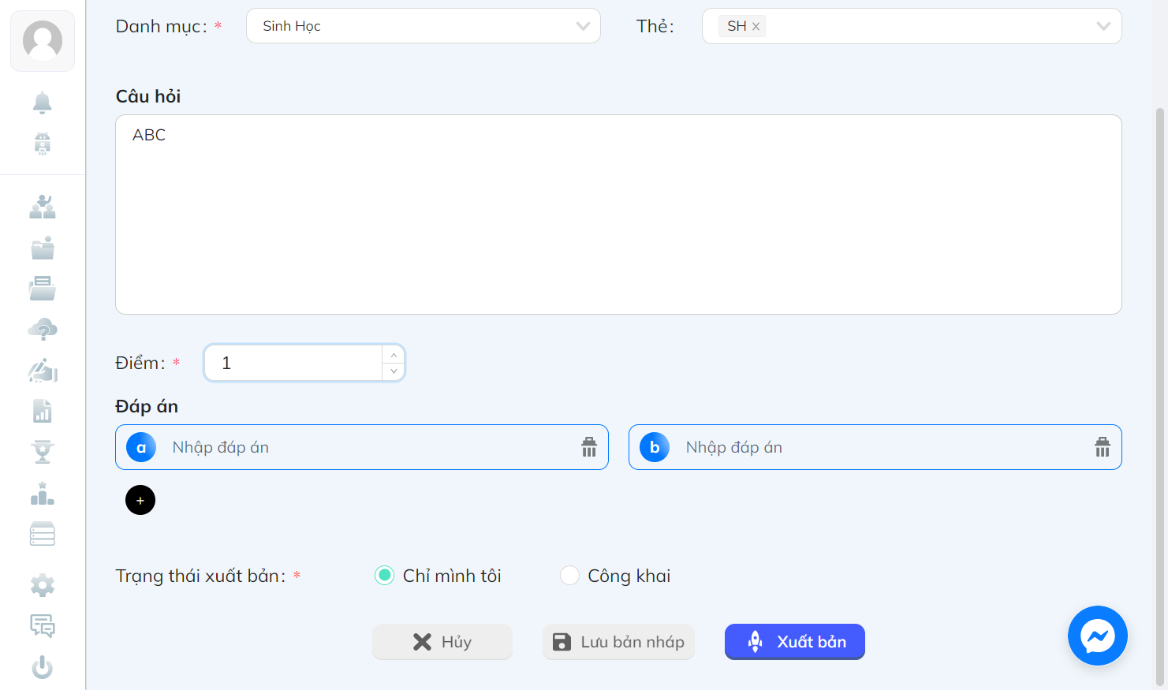Viewport: 1168px width, 690px height.
Task: Select the Công khai radio option
Action: click(x=569, y=576)
